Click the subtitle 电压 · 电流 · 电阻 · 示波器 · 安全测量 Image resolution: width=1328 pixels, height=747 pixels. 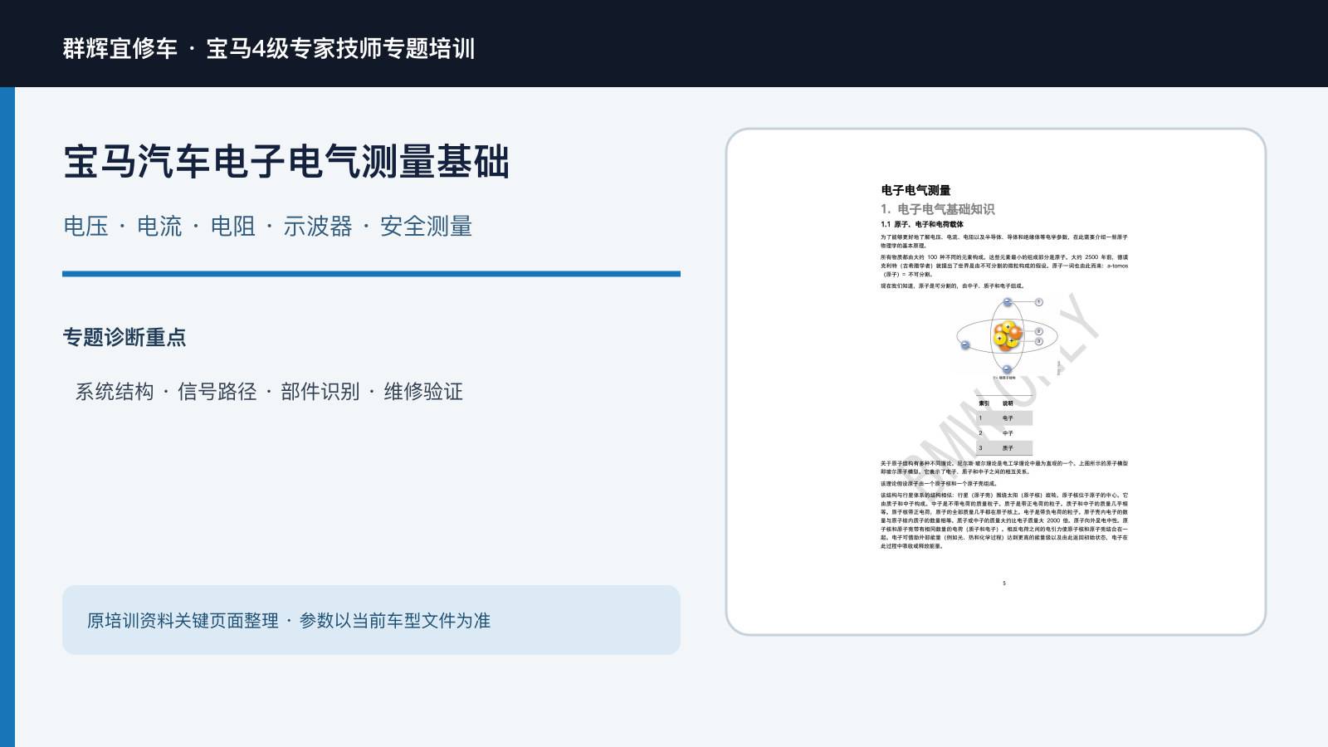pyautogui.click(x=268, y=226)
